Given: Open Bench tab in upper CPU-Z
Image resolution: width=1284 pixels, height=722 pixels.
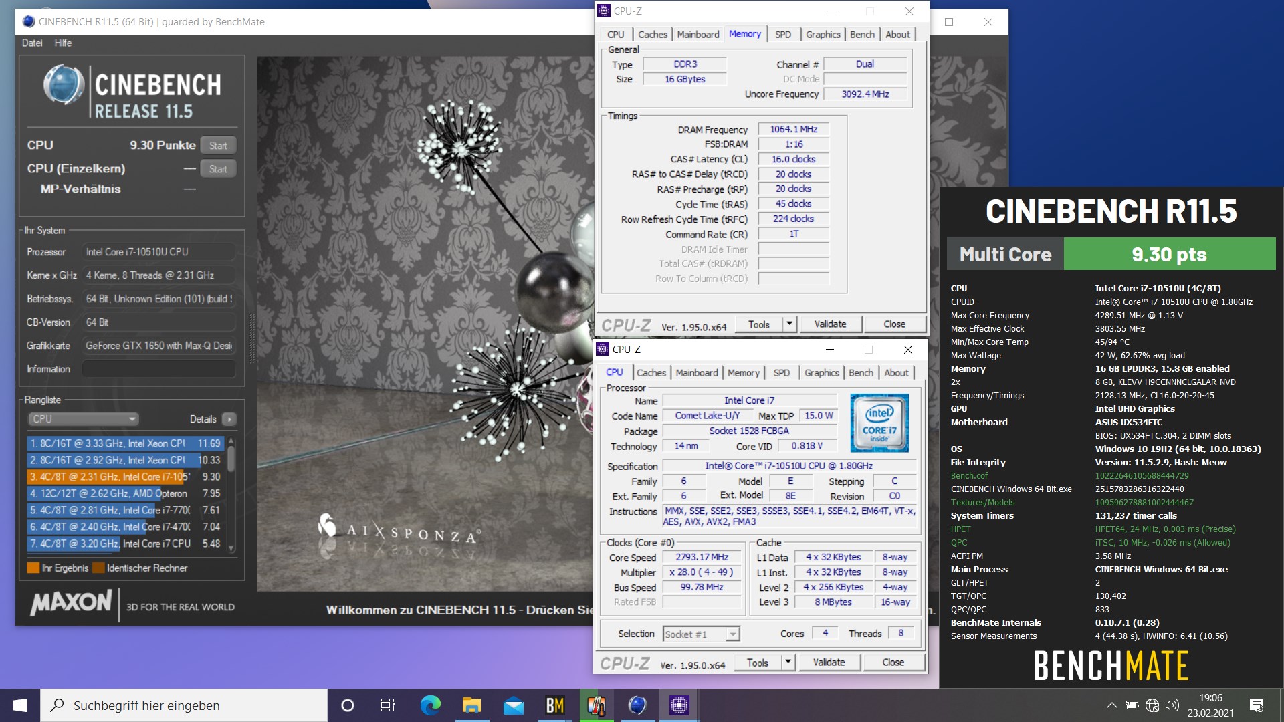Looking at the screenshot, I should (x=862, y=35).
